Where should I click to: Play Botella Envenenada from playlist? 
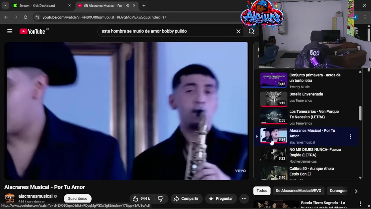[x=306, y=94]
